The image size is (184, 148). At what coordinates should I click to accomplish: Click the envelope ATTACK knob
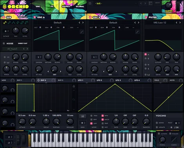click(x=22, y=122)
